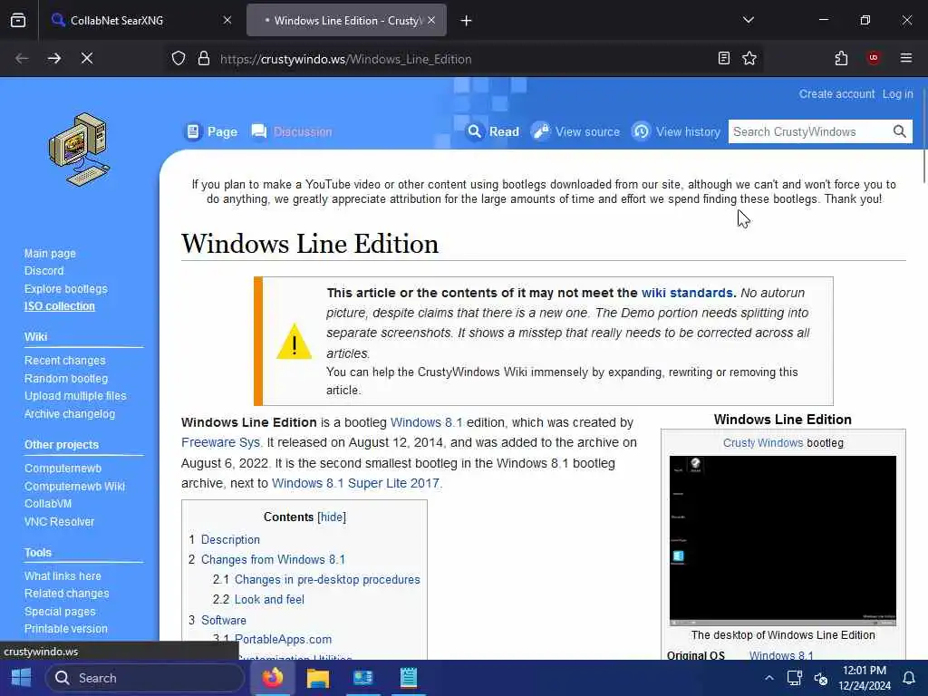Submit the CrustyWindows search magnifier
928x696 pixels.
pyautogui.click(x=900, y=131)
